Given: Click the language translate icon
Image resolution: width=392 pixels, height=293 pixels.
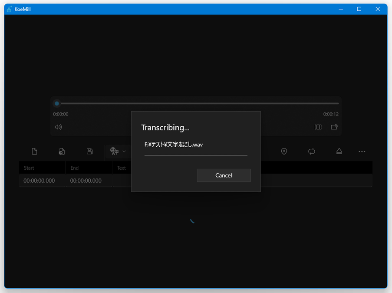Looking at the screenshot, I should click(x=114, y=151).
